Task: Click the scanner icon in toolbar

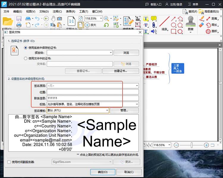Action: click(x=28, y=19)
